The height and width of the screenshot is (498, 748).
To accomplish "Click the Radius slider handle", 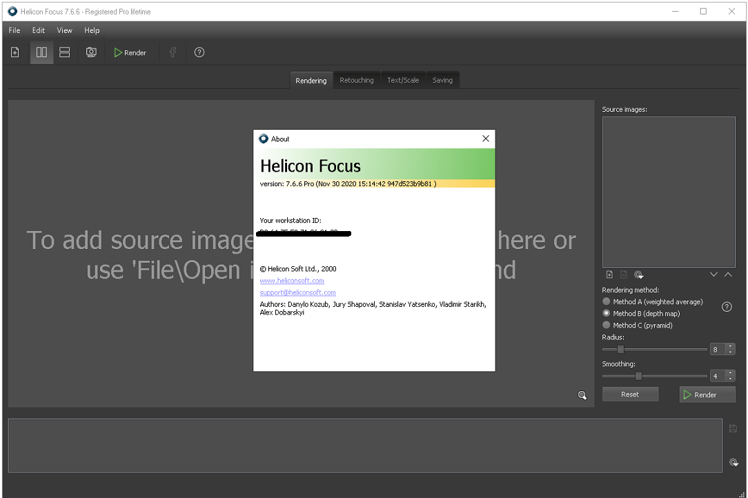I will click(620, 349).
